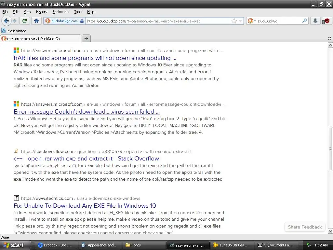The height and width of the screenshot is (250, 333).
Task: Go to the Home page icon
Action: pyautogui.click(x=36, y=21)
